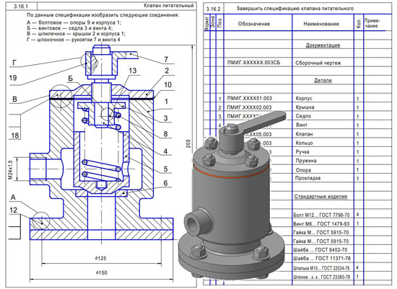Click the diameter dimension 'ø125'

tap(101, 258)
